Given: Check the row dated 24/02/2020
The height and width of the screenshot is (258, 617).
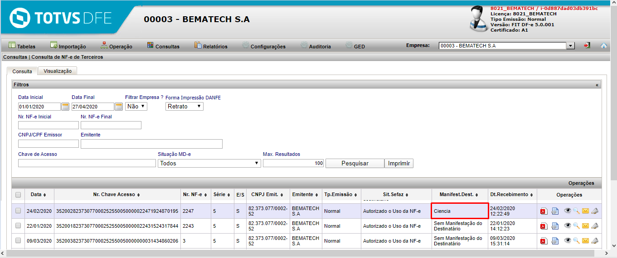Looking at the screenshot, I should coord(18,211).
